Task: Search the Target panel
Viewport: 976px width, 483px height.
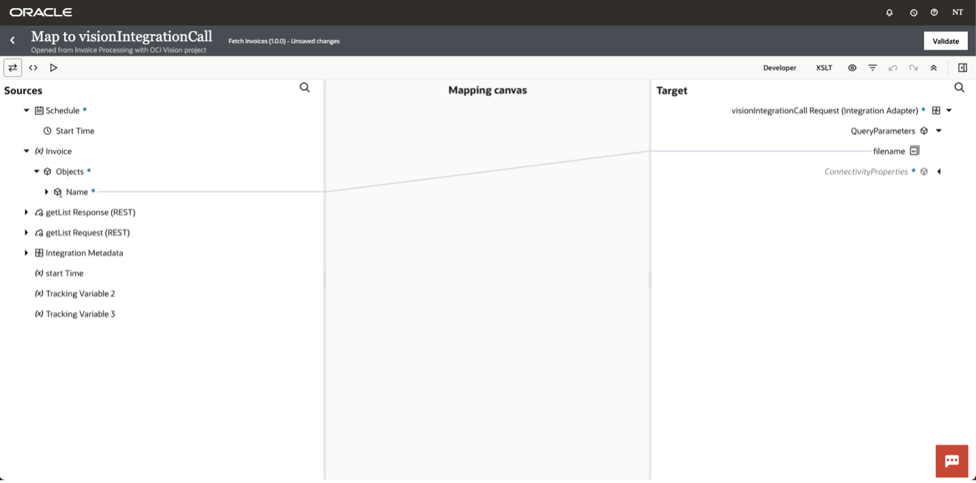Action: pyautogui.click(x=959, y=87)
